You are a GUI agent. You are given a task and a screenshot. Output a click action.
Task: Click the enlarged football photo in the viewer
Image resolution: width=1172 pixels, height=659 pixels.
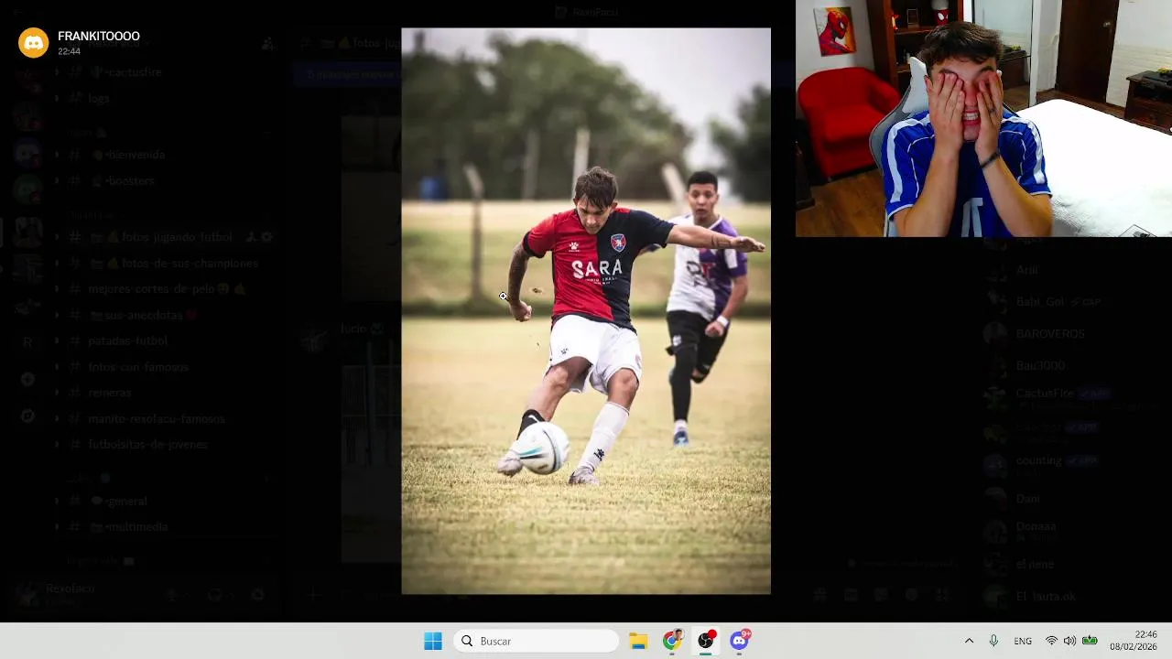pyautogui.click(x=586, y=311)
